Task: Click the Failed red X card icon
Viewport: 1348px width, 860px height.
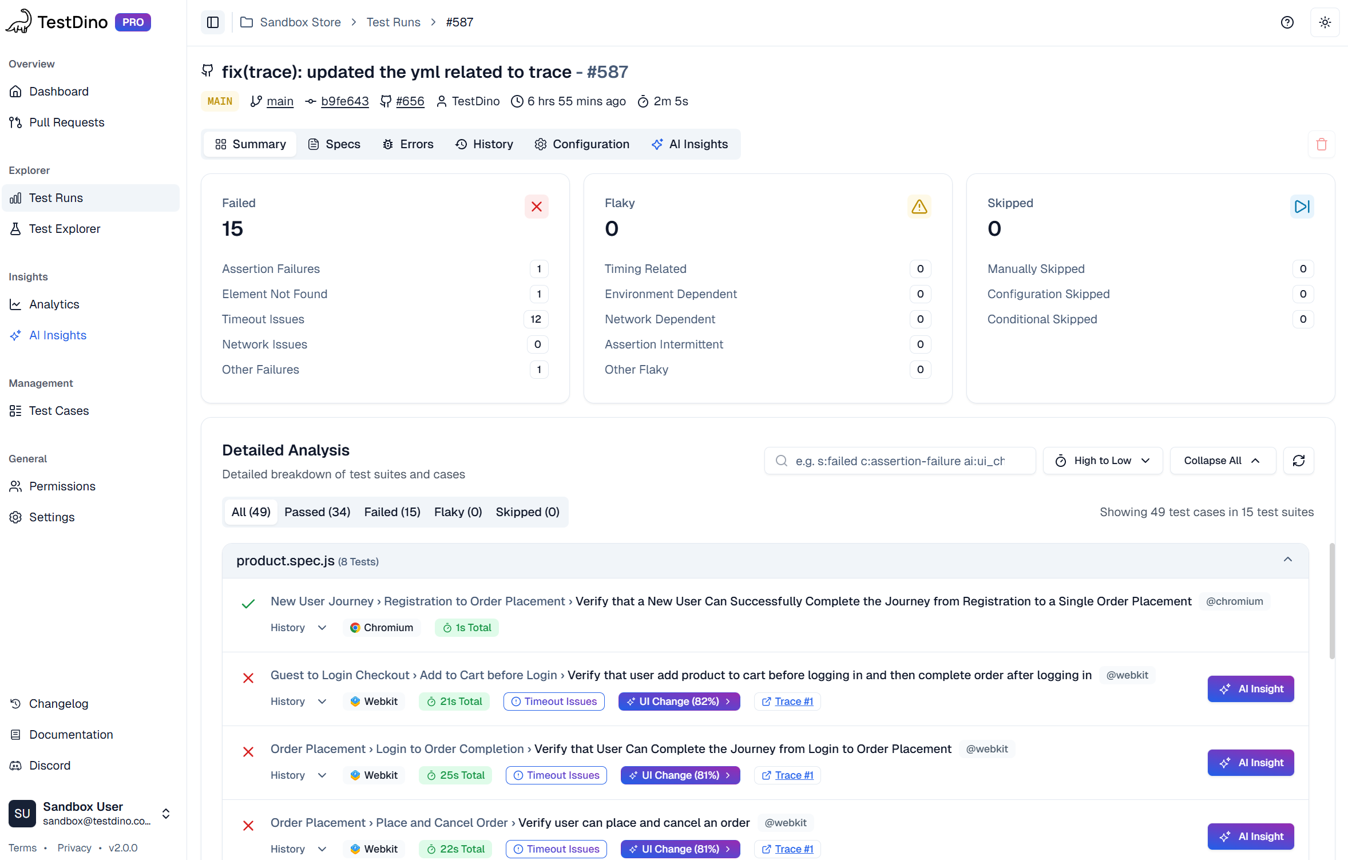Action: (536, 207)
